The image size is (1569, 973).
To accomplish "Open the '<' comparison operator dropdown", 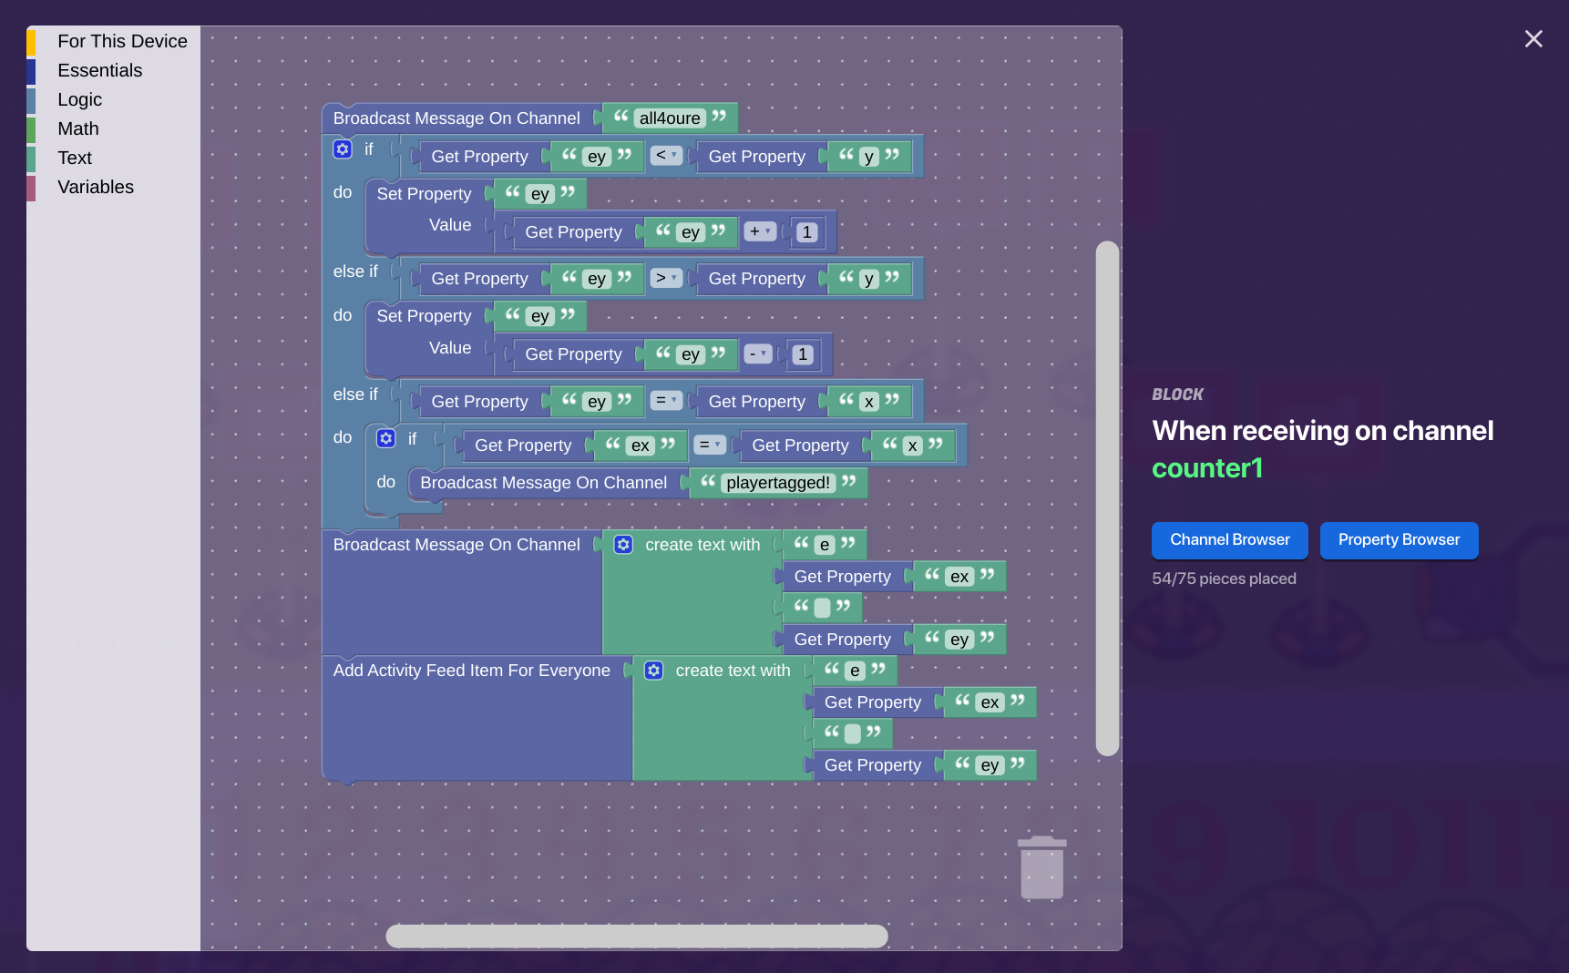I will [x=667, y=155].
